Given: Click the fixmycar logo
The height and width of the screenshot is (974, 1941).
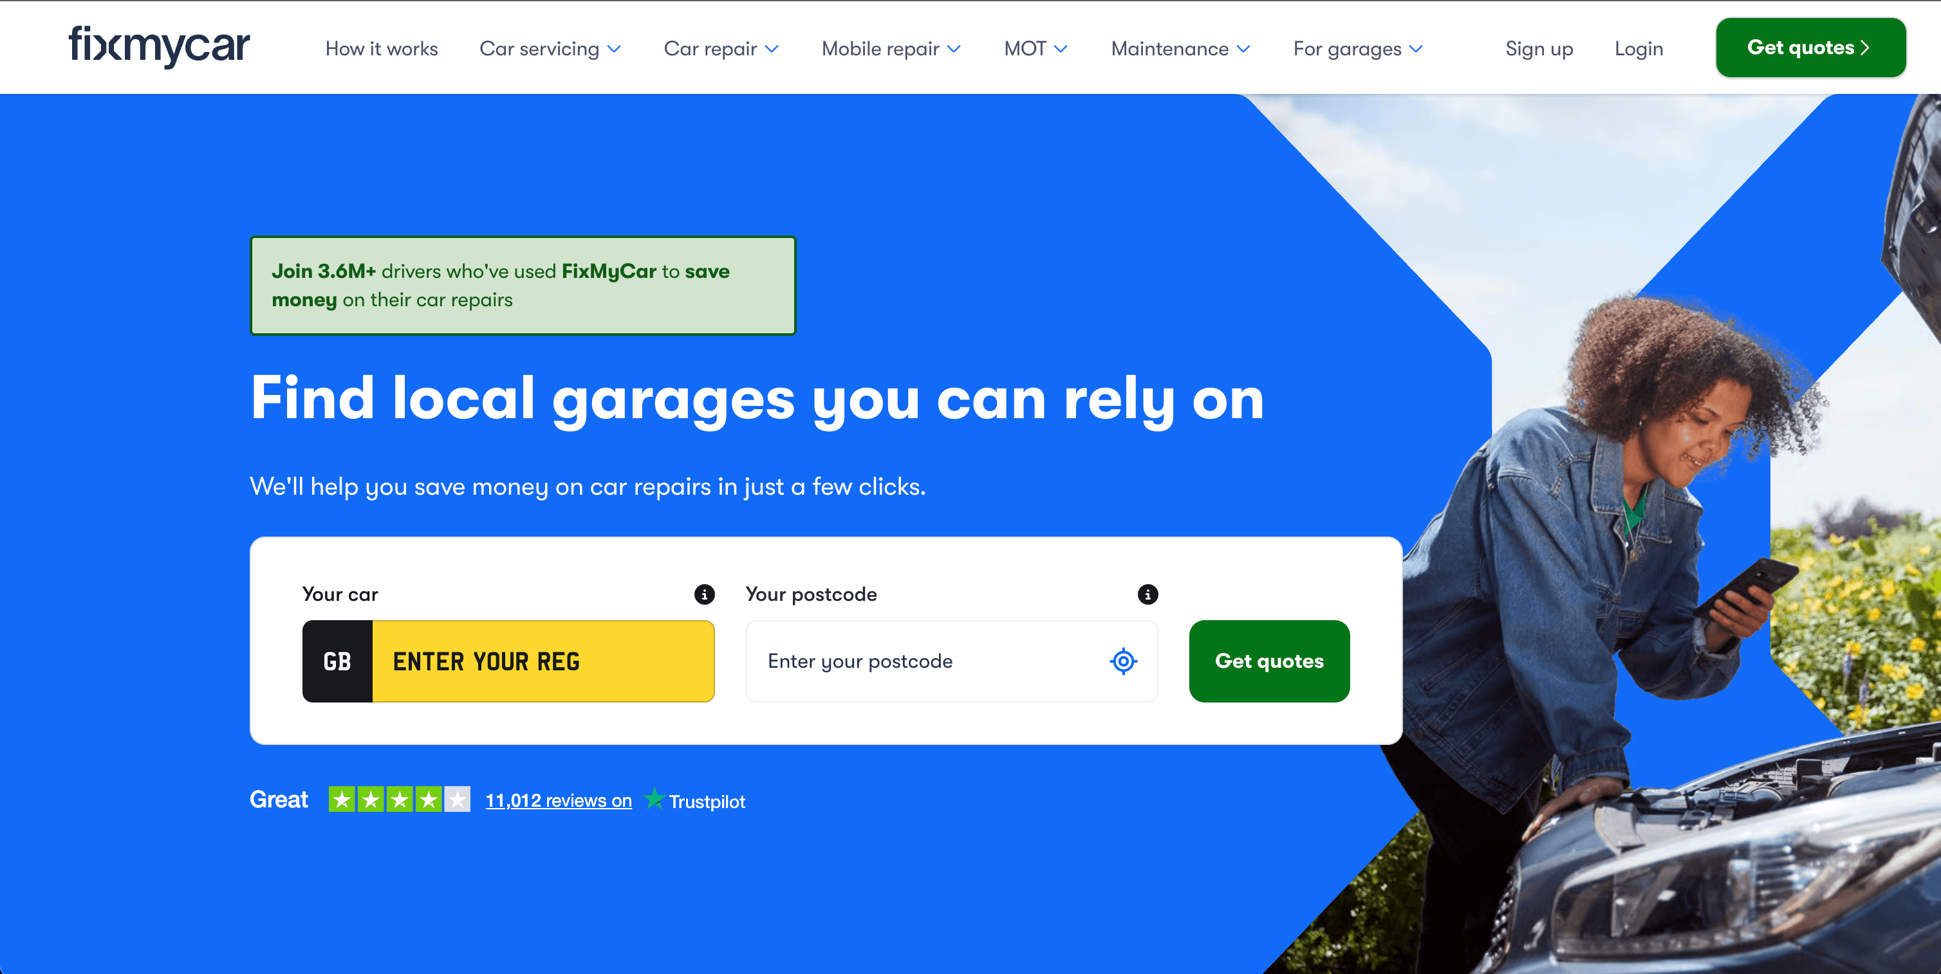Looking at the screenshot, I should tap(158, 47).
